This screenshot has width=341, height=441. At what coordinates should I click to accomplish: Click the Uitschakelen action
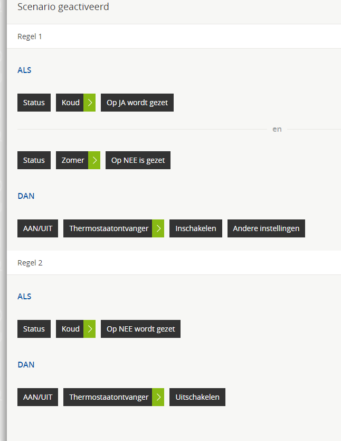(x=197, y=397)
